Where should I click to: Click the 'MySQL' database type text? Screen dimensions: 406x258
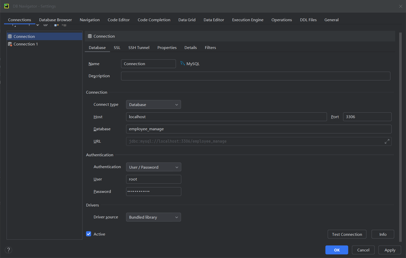tap(193, 64)
